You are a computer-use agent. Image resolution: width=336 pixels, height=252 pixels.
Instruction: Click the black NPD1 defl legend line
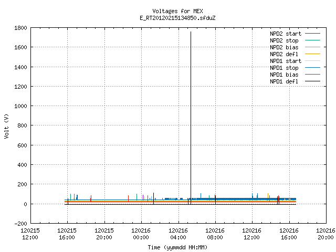[x=312, y=81]
